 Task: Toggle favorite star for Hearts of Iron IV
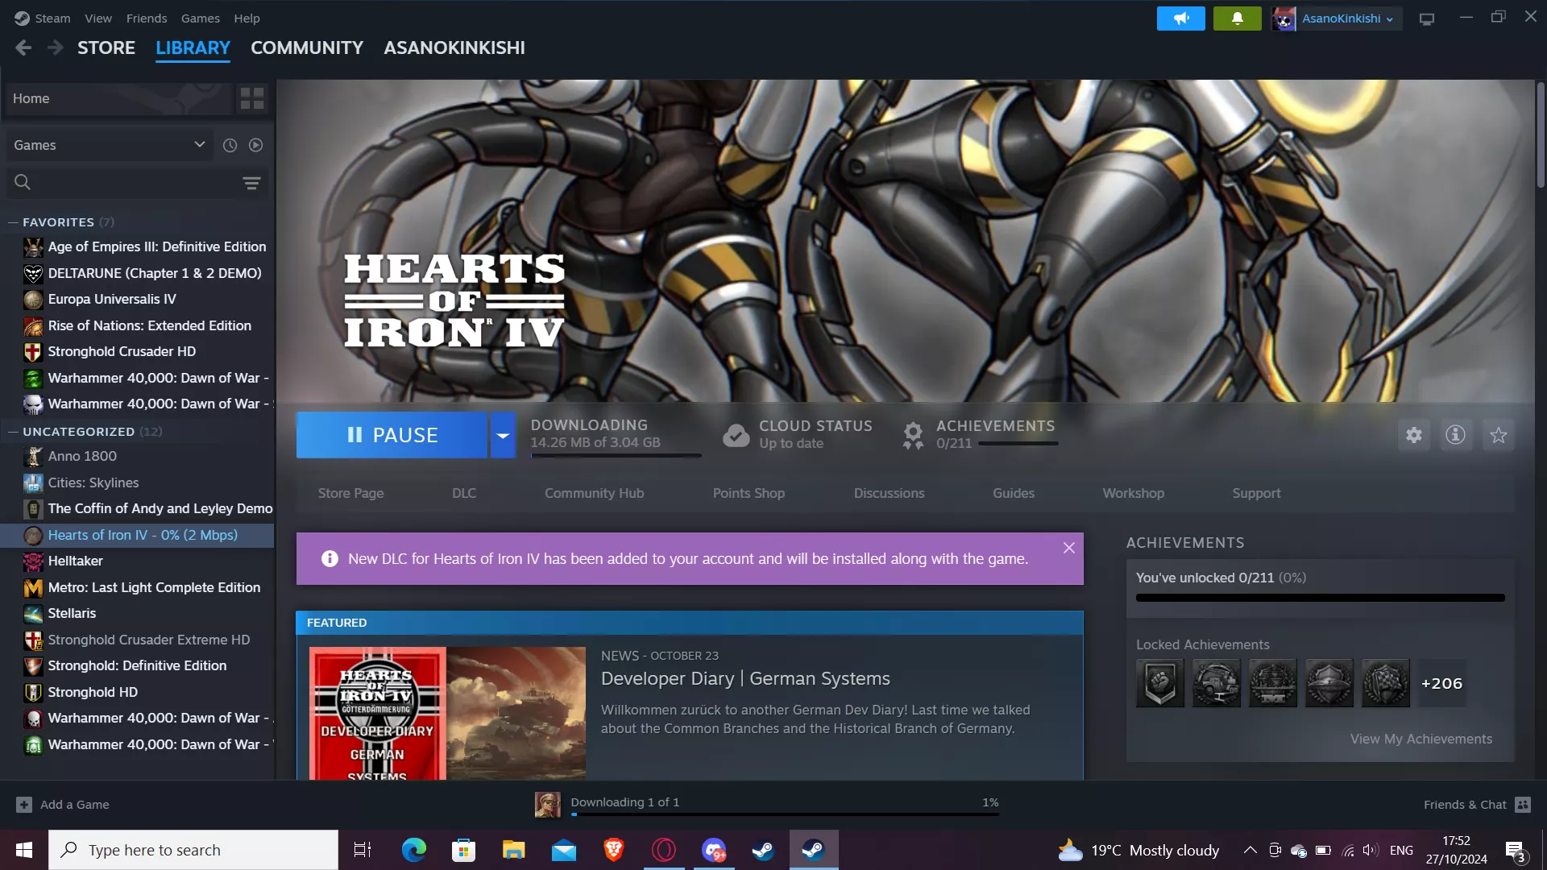(x=1498, y=435)
